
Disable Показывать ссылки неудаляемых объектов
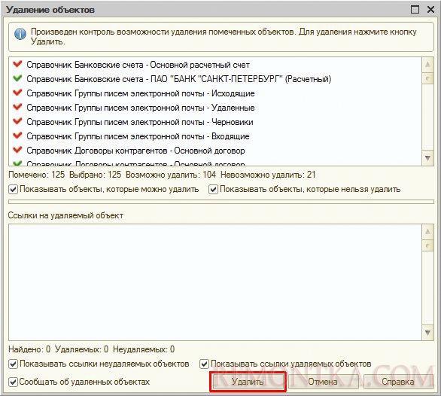pyautogui.click(x=14, y=364)
